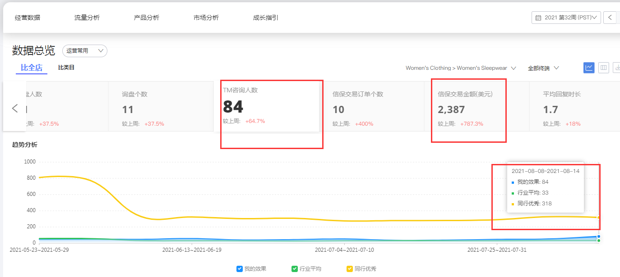This screenshot has width=620, height=277.
Task: Open the 流量分析 menu
Action: click(x=87, y=18)
